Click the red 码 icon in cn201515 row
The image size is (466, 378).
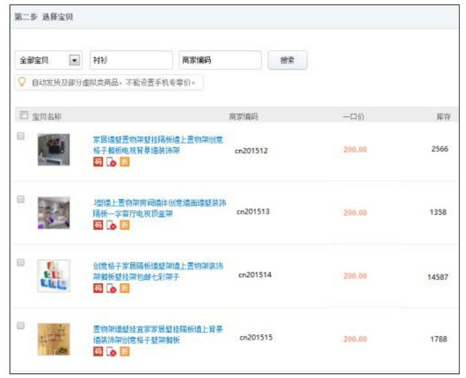pyautogui.click(x=98, y=351)
